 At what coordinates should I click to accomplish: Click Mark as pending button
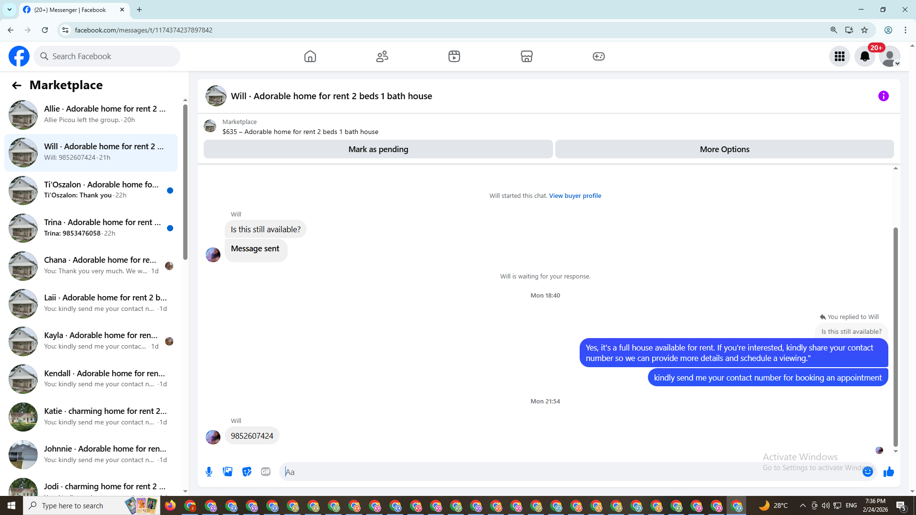pyautogui.click(x=378, y=149)
